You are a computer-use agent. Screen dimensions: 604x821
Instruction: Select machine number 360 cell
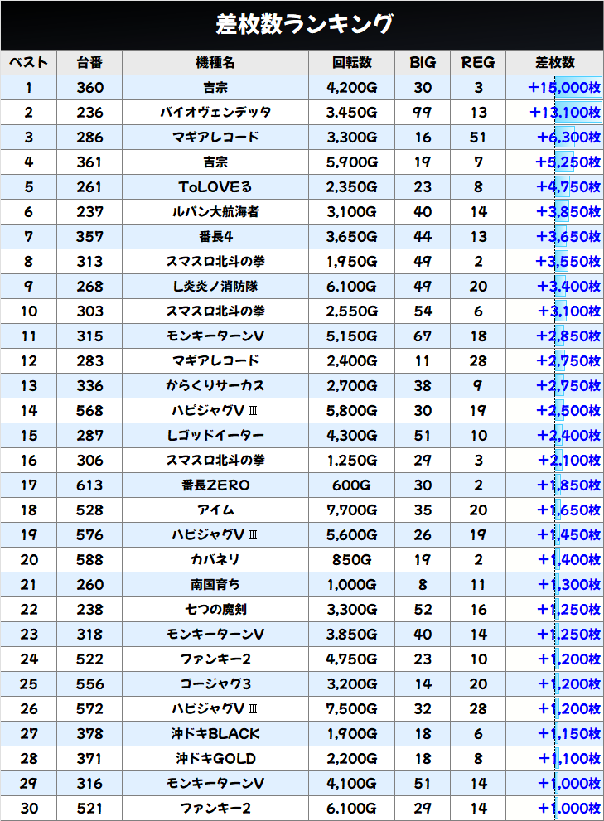[89, 88]
